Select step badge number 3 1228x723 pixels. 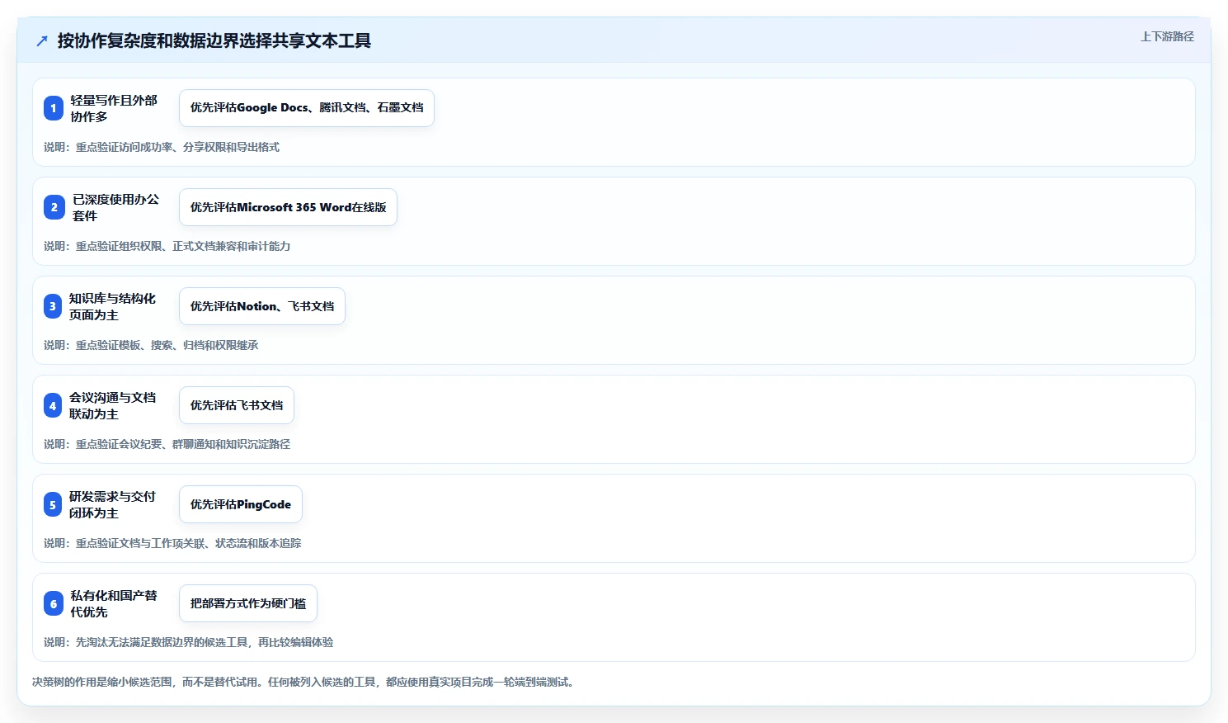coord(53,306)
